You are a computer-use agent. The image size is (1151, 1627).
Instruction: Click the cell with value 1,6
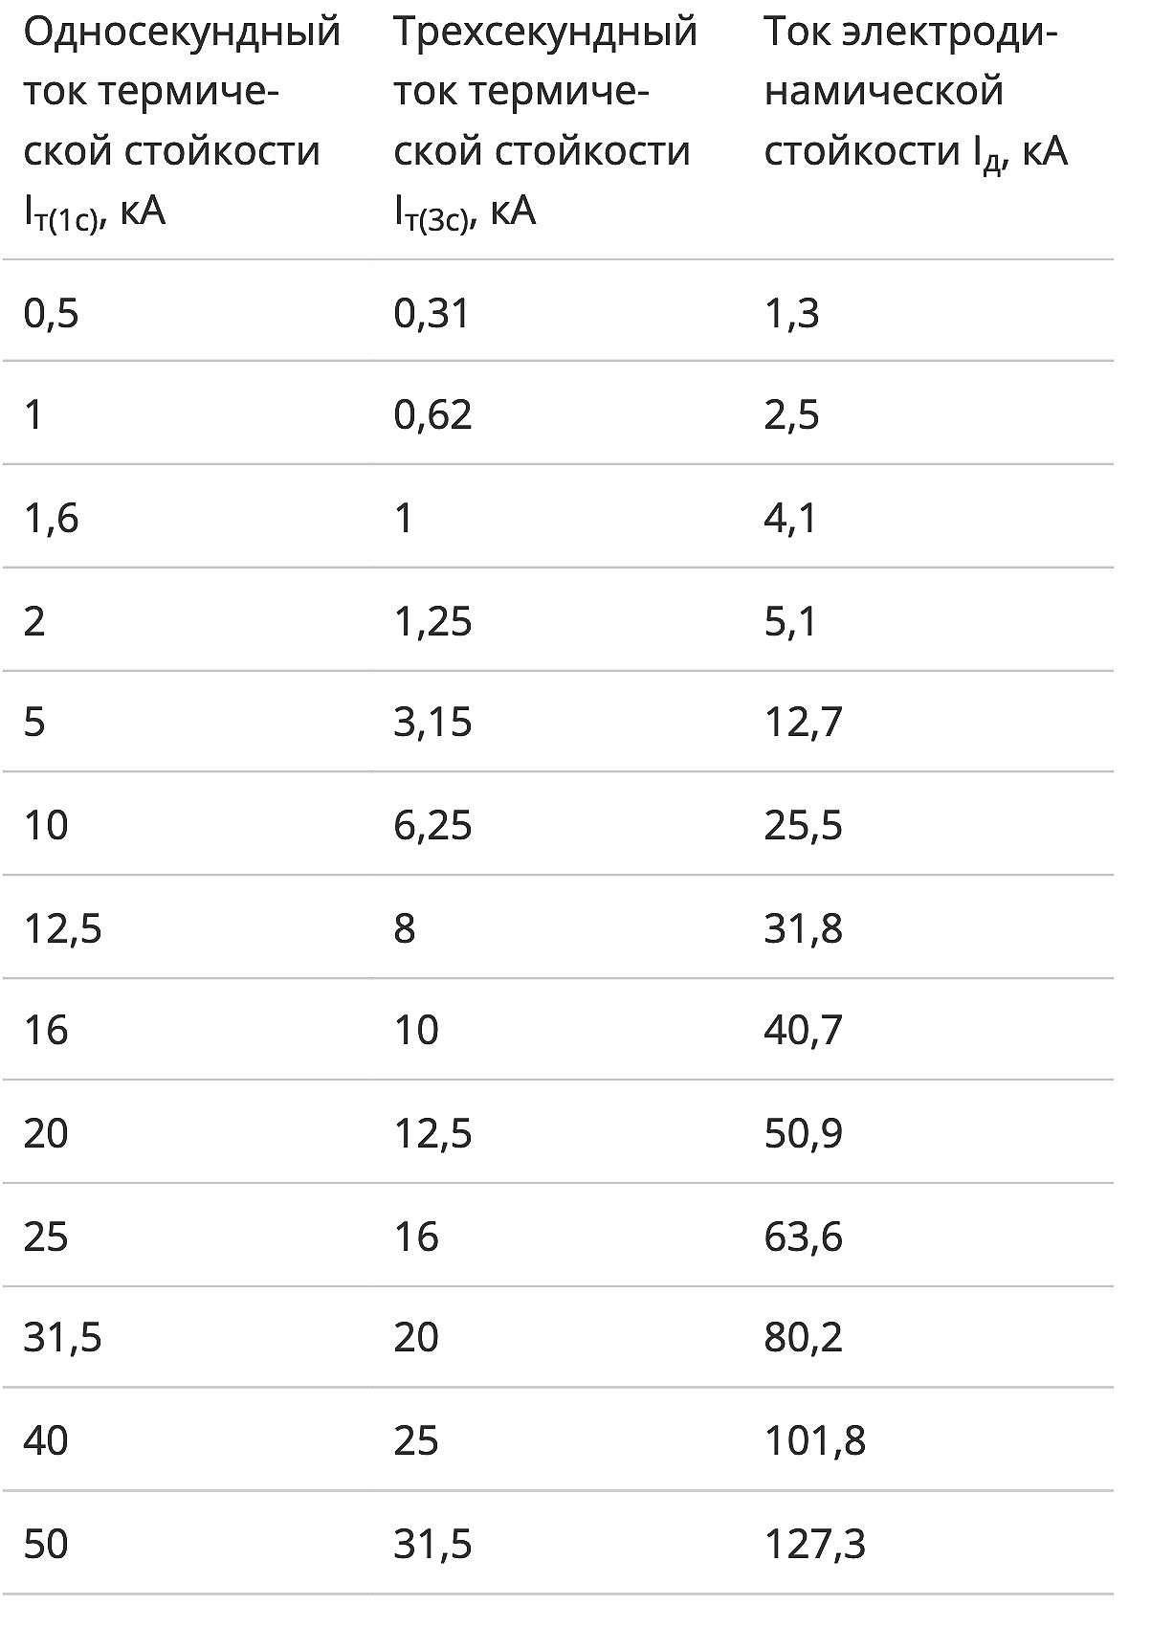tap(52, 518)
